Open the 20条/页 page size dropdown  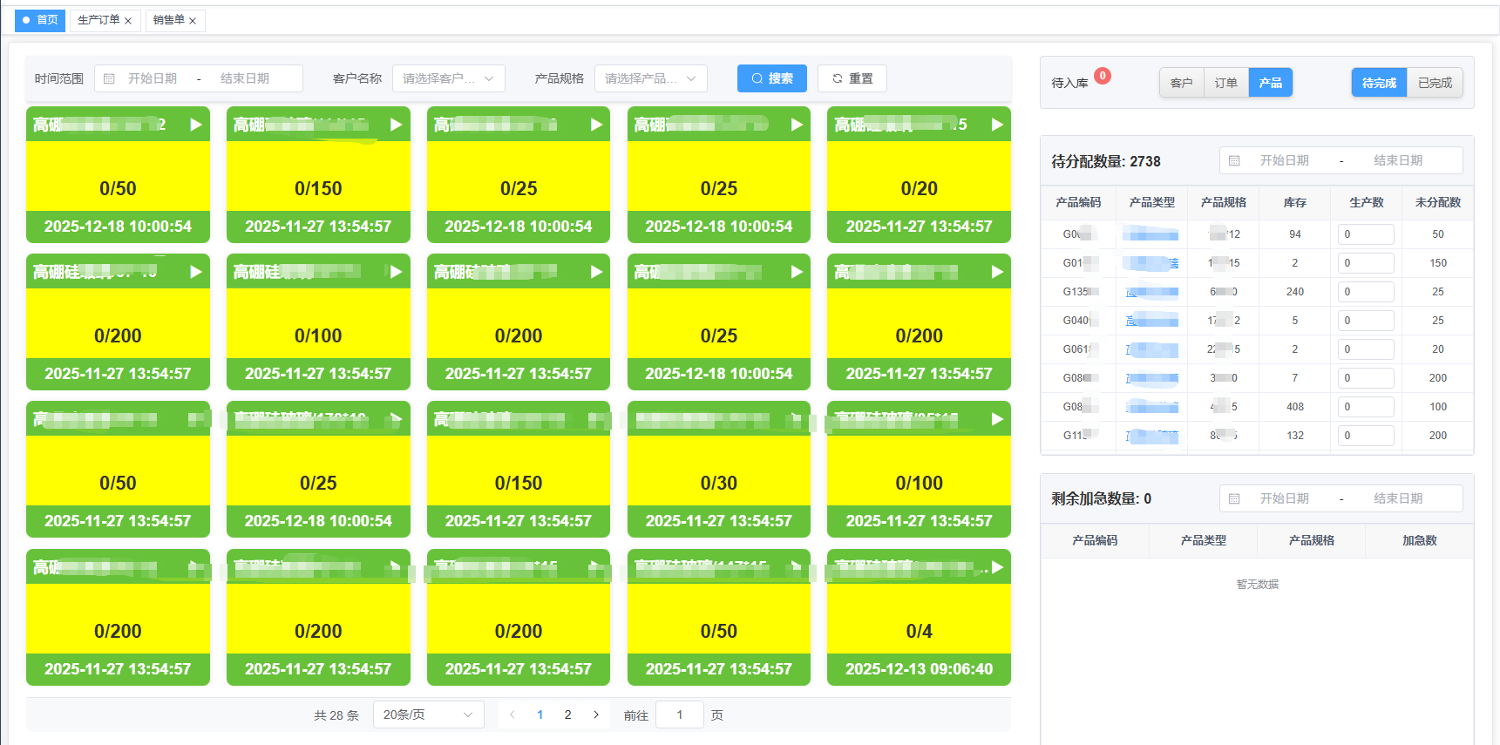428,715
